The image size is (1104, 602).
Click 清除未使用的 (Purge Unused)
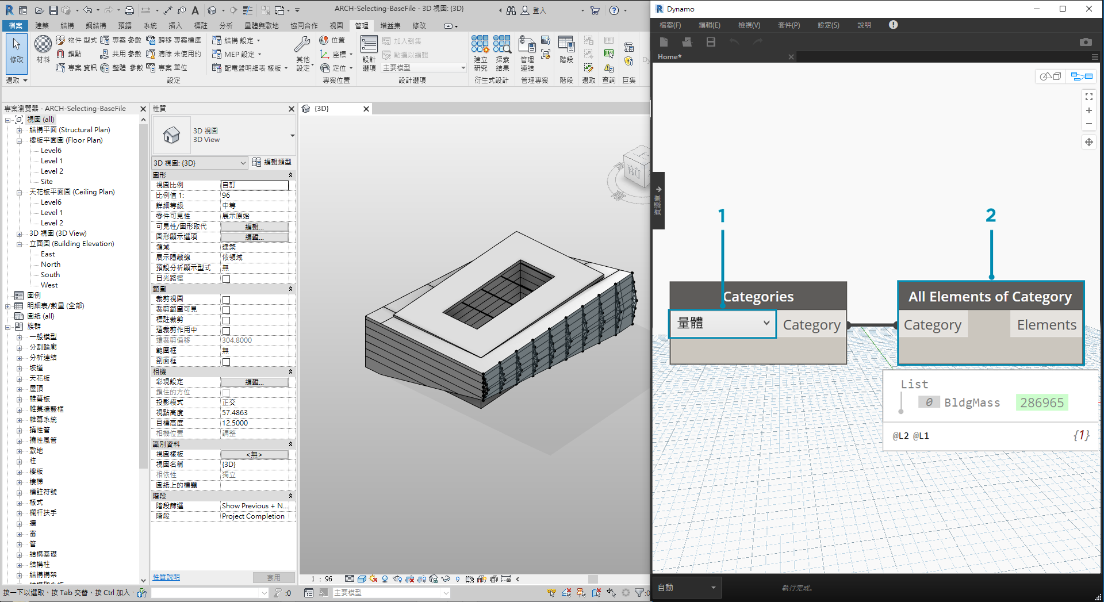tap(174, 54)
